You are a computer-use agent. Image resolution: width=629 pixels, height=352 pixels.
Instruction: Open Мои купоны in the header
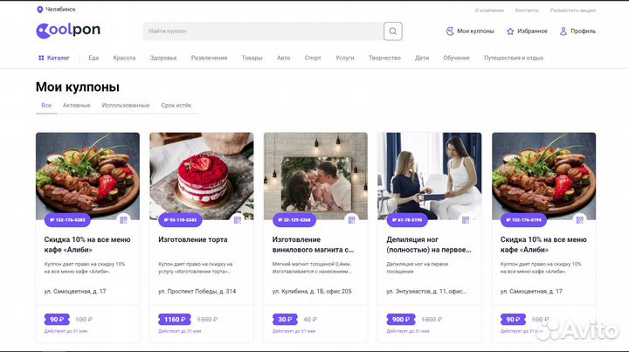pyautogui.click(x=470, y=31)
